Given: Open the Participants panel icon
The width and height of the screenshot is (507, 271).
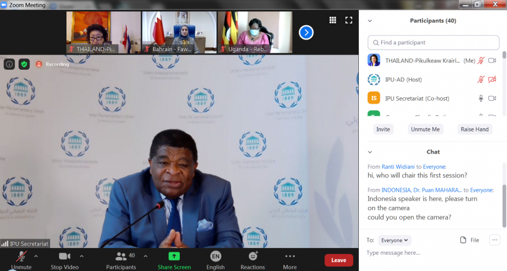Looking at the screenshot, I should 121,256.
